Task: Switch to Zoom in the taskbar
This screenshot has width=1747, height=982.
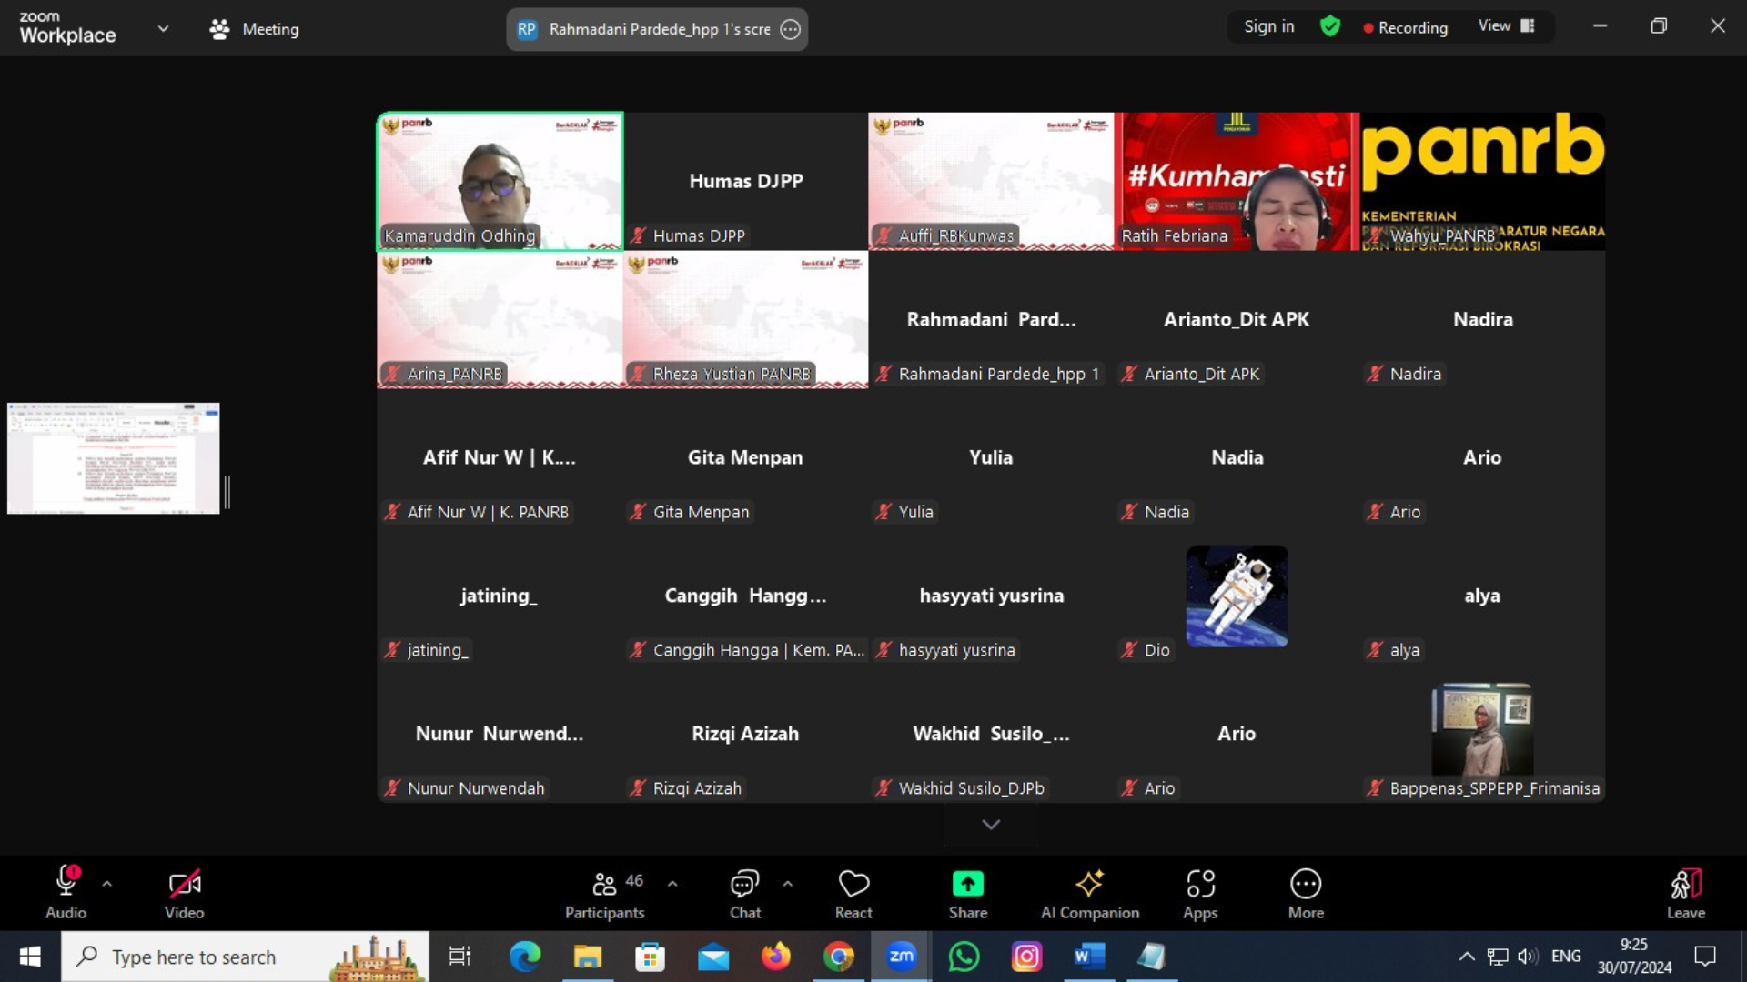Action: (902, 957)
